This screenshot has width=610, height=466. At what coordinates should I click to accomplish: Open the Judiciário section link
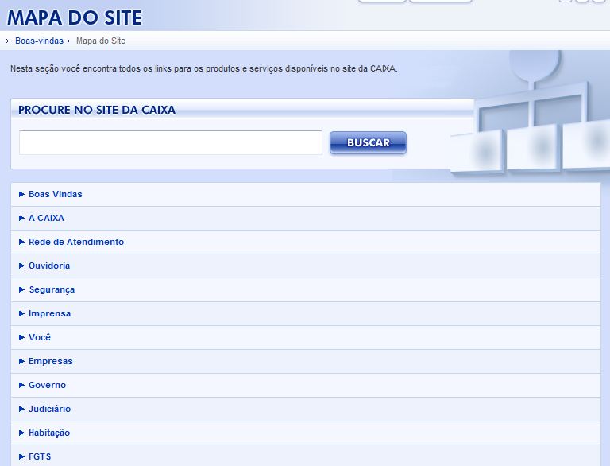(x=49, y=409)
